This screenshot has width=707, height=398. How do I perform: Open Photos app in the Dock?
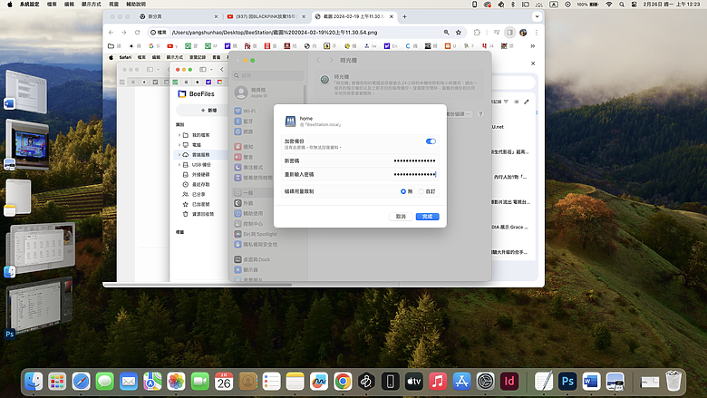(177, 382)
